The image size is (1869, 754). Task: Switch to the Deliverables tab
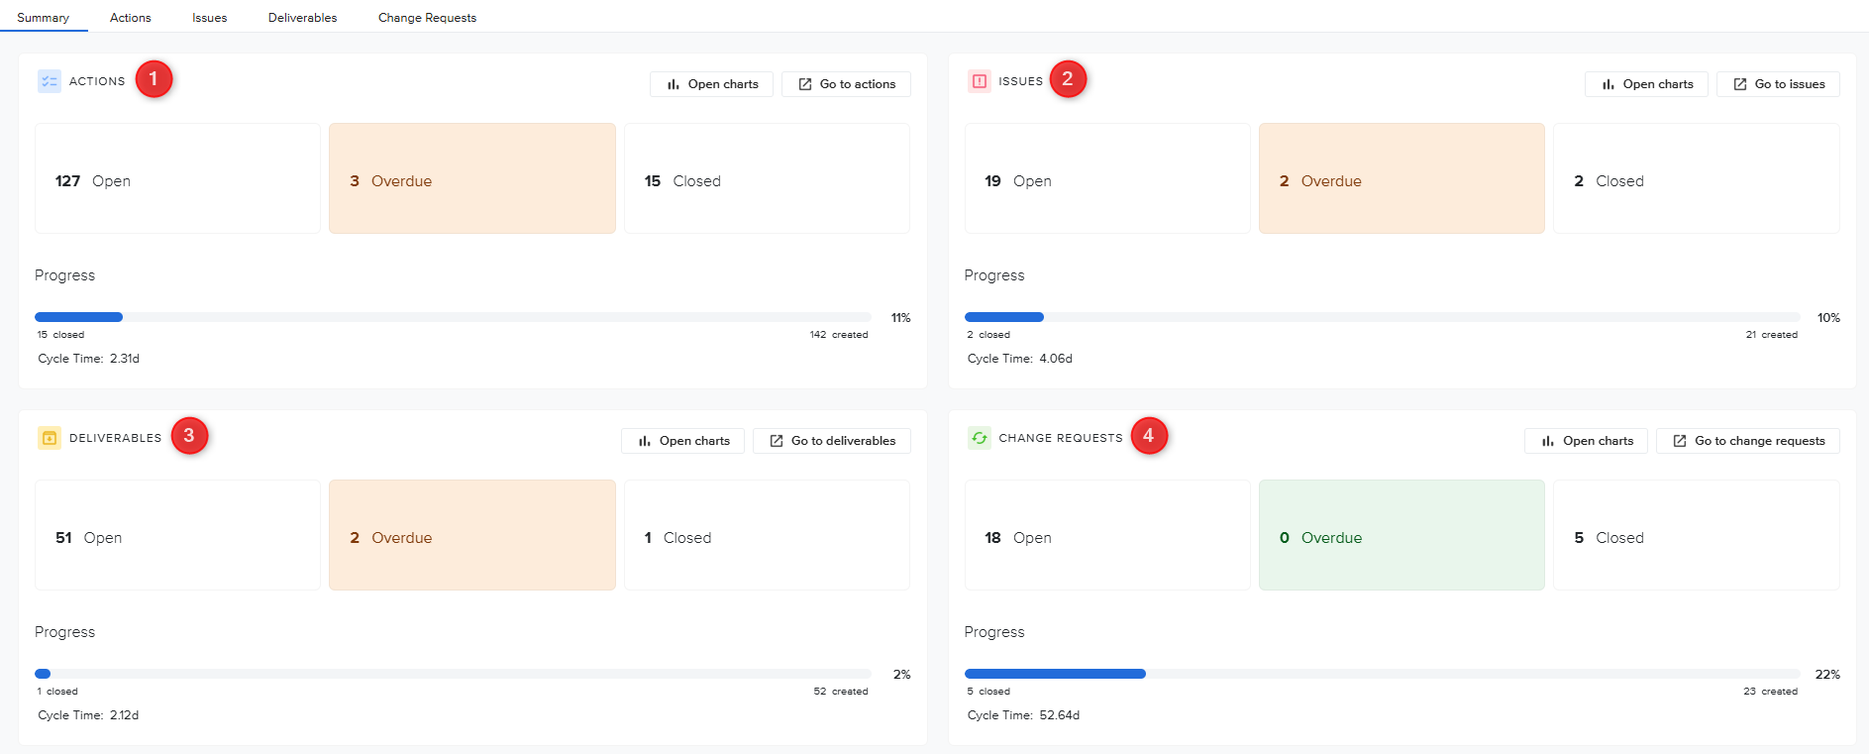[x=302, y=18]
